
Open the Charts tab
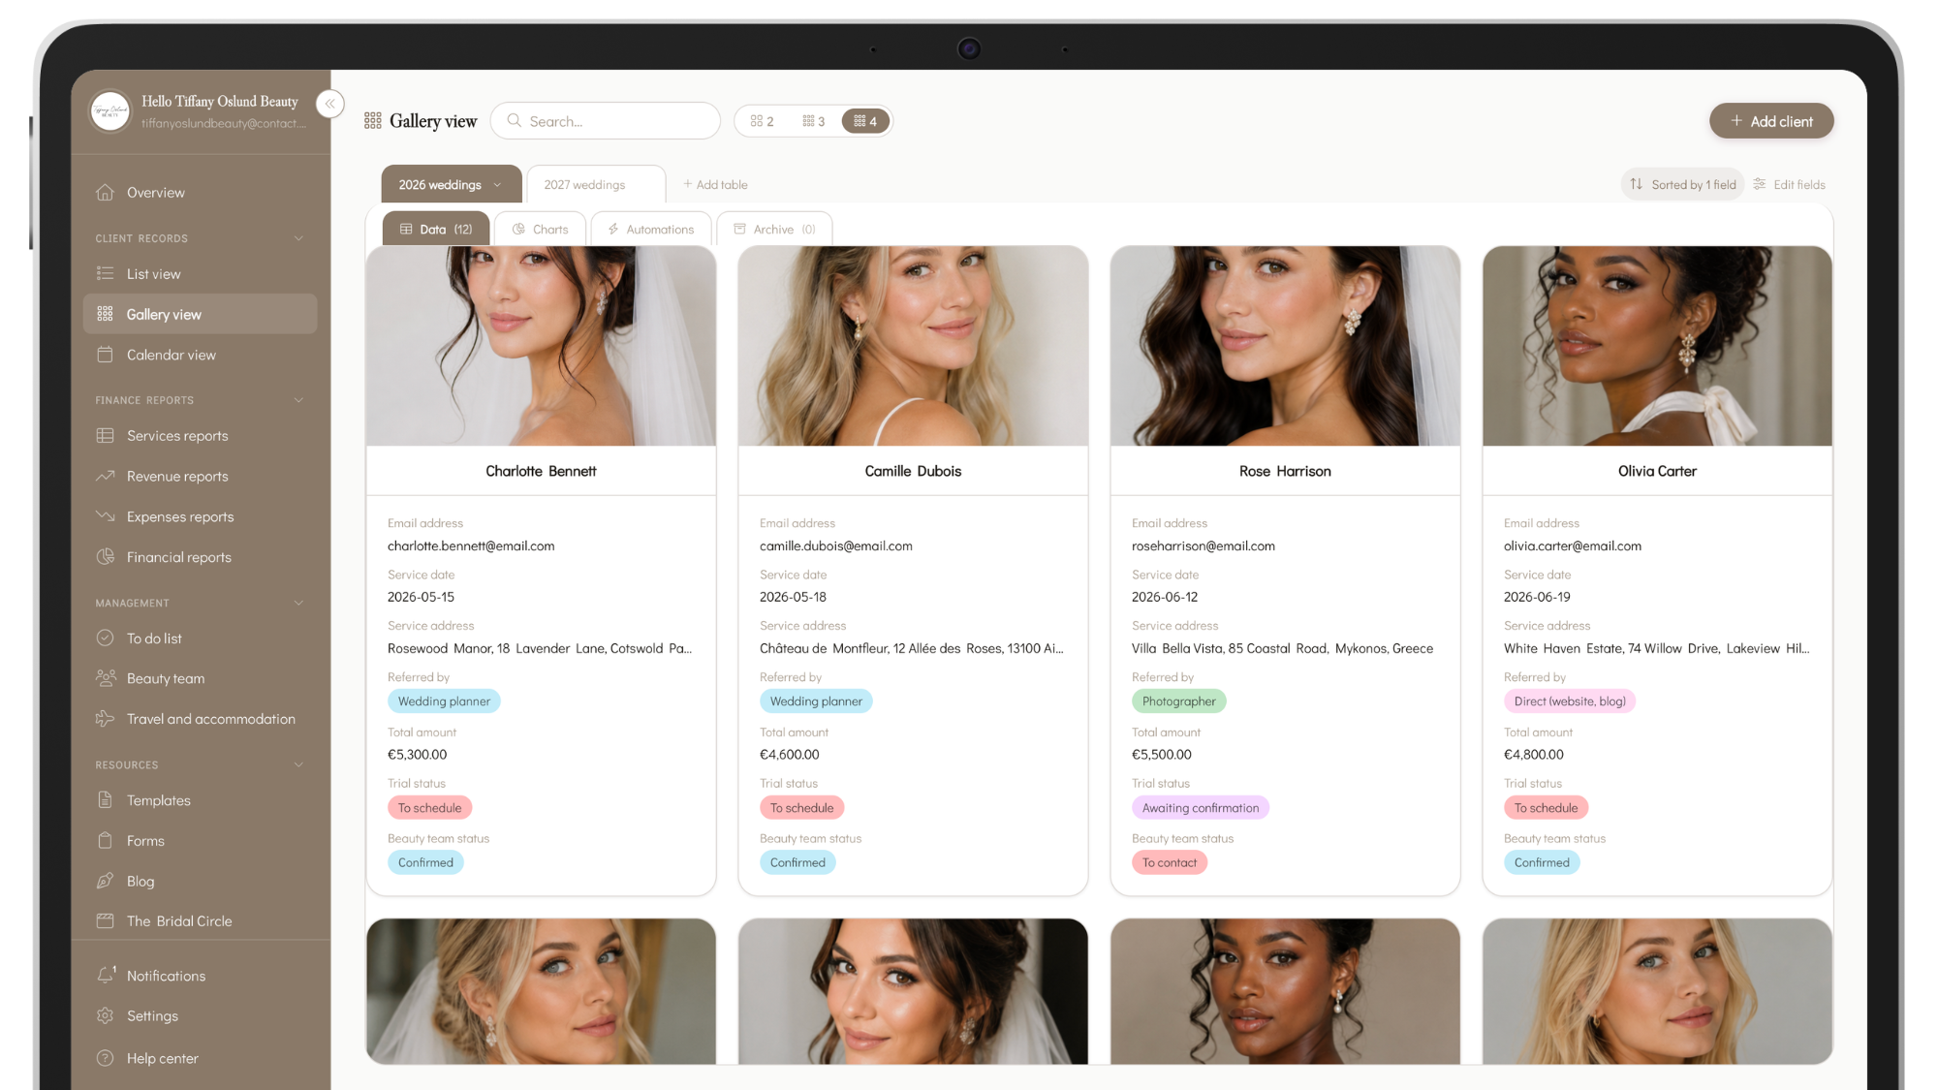tap(540, 230)
